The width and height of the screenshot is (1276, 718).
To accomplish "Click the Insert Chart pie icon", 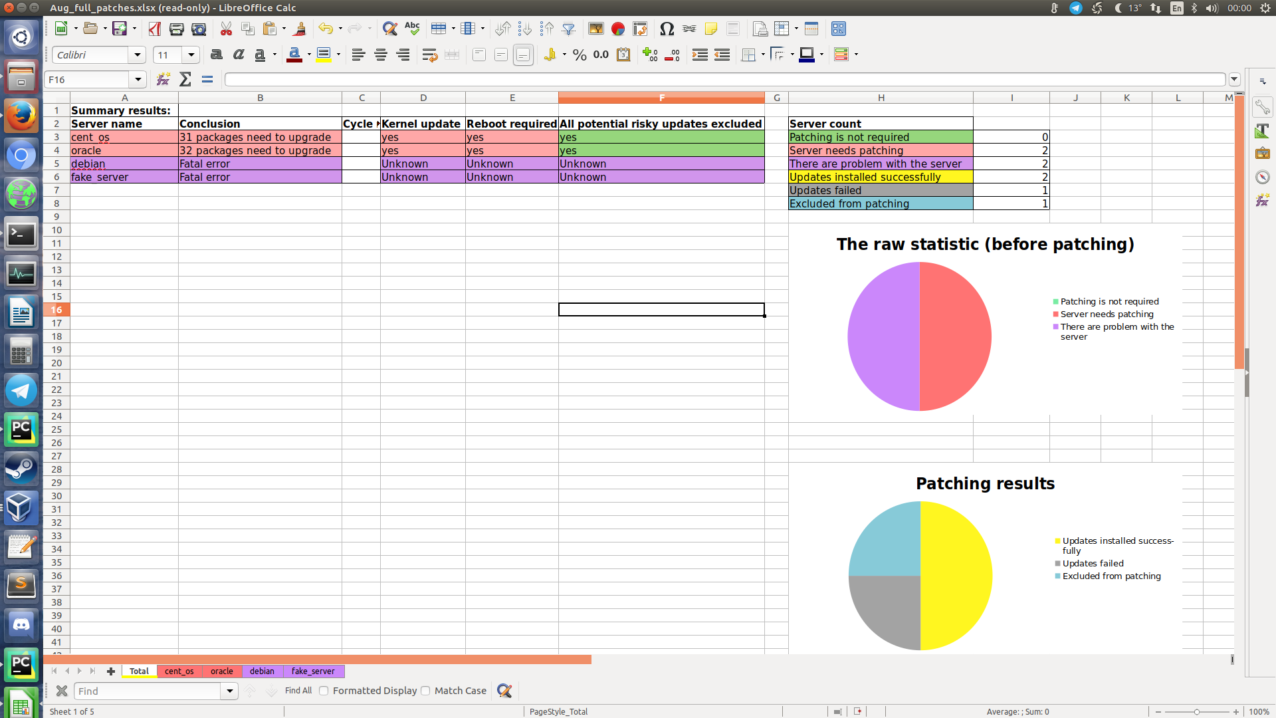I will (x=618, y=29).
